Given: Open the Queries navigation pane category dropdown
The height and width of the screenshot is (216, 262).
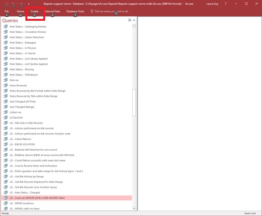Looking at the screenshot, I should click(130, 20).
